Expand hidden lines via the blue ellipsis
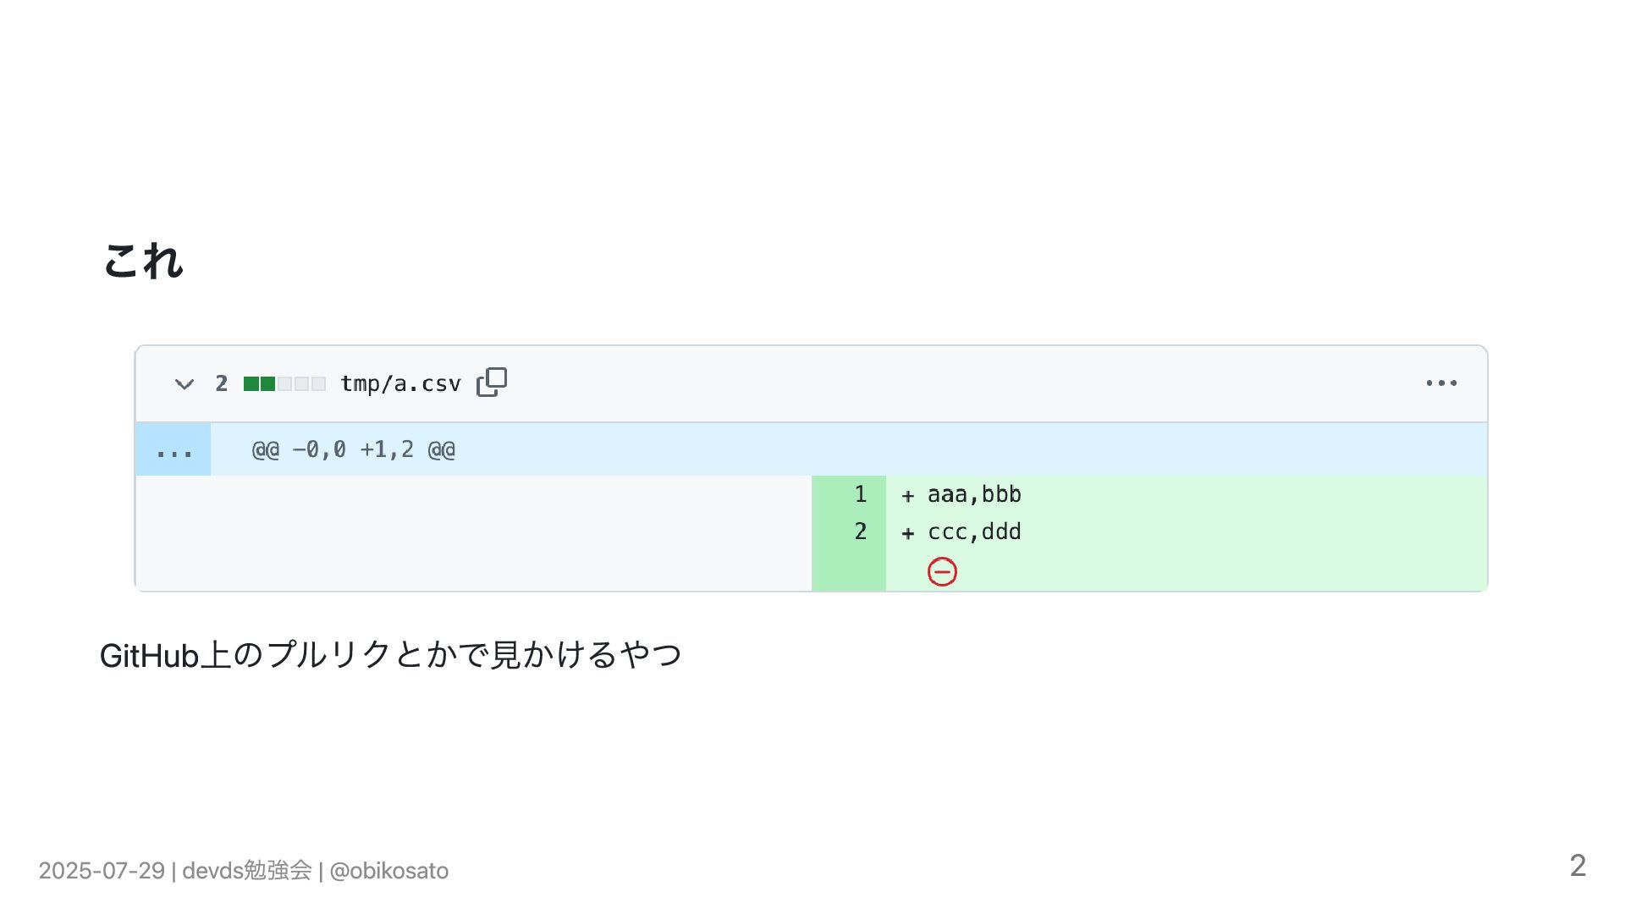The height and width of the screenshot is (914, 1625). click(174, 449)
